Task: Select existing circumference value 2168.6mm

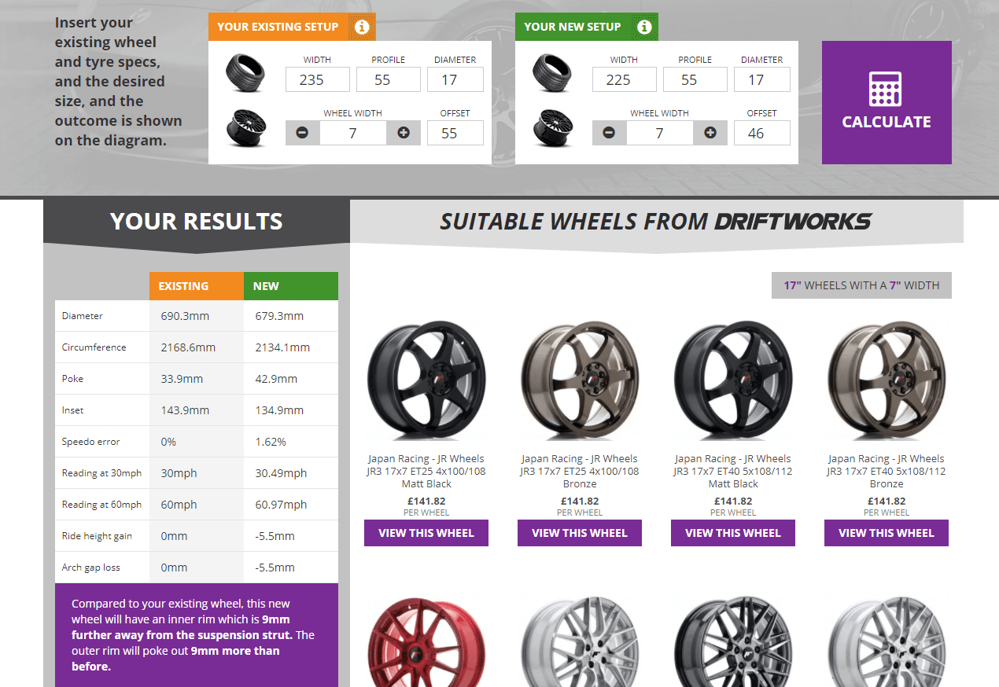Action: 188,347
